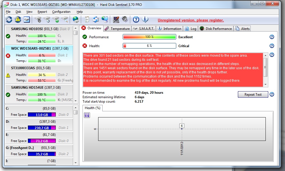285x171 pixels.
Task: Click the globe with disk icon
Action: click(76, 20)
